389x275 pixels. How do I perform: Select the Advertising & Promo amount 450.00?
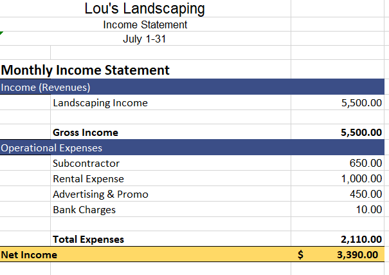click(x=365, y=194)
